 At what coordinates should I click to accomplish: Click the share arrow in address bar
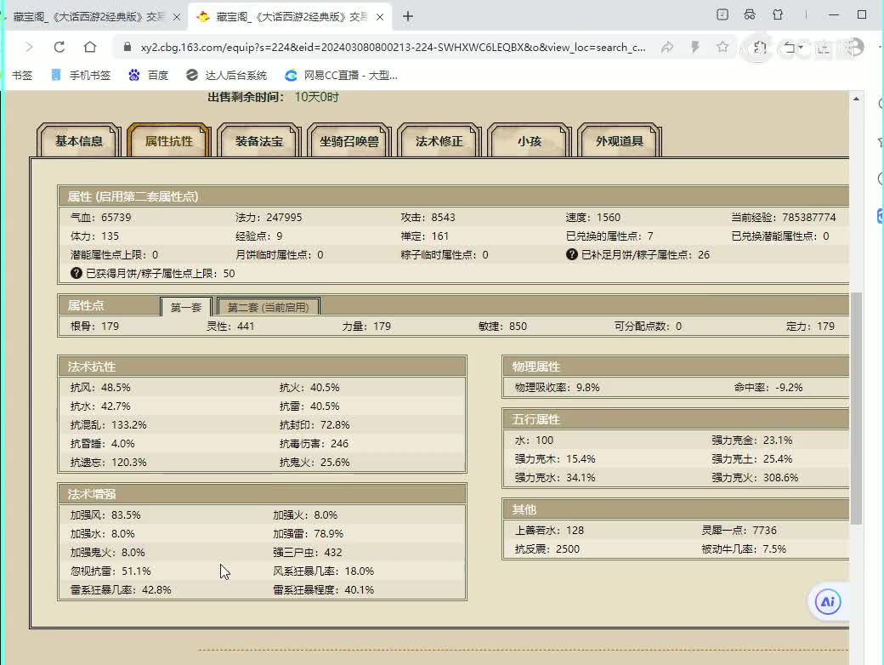click(x=667, y=48)
